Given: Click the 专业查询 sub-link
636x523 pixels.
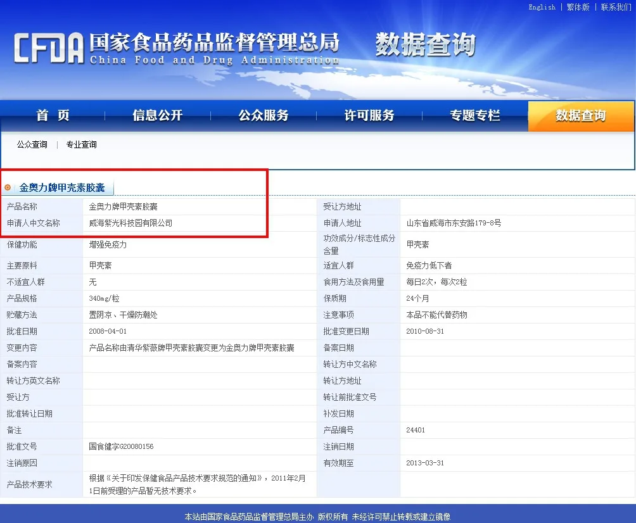Looking at the screenshot, I should pos(82,144).
